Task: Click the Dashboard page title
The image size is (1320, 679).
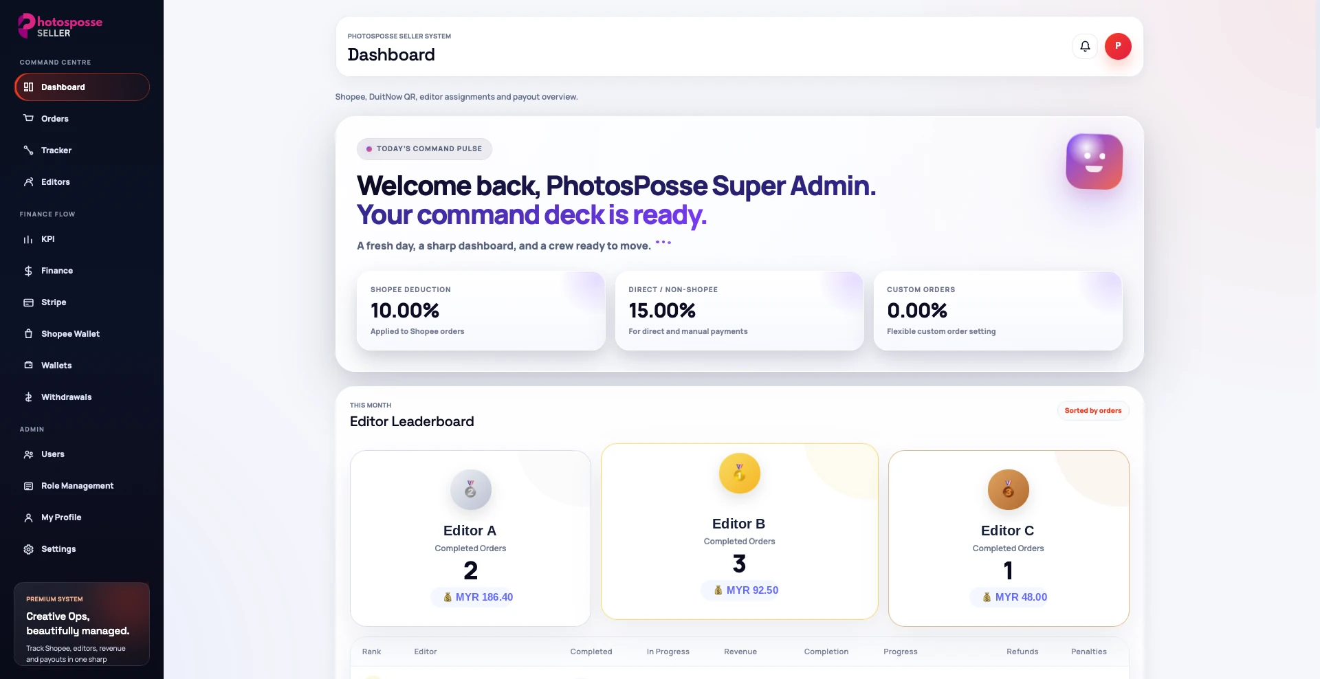Action: [391, 55]
